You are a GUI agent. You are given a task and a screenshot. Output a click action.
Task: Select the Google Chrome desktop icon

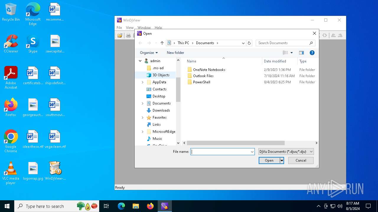[11, 141]
